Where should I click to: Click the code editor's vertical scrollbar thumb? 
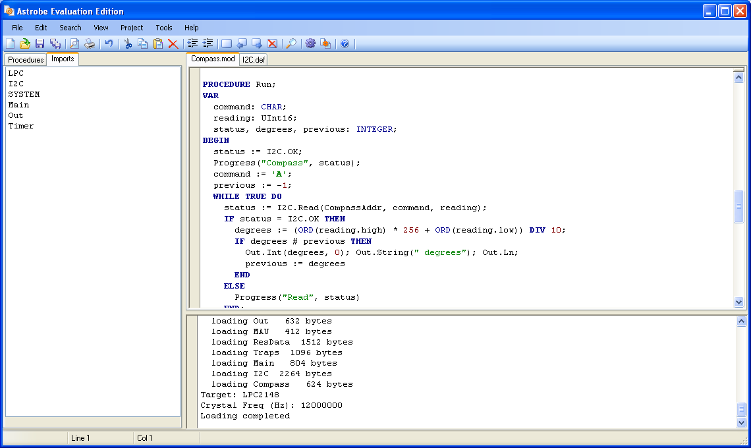pos(739,207)
